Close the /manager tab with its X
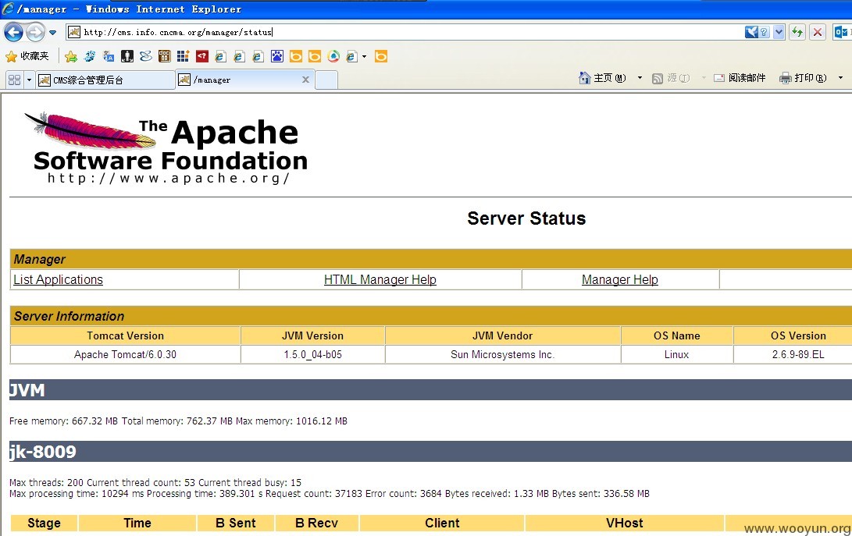The width and height of the screenshot is (852, 536). 306,80
